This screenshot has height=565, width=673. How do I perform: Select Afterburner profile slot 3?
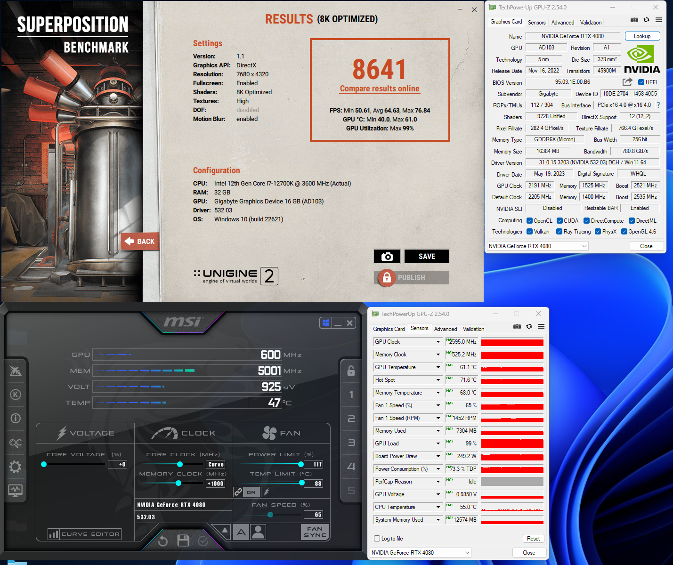[351, 443]
